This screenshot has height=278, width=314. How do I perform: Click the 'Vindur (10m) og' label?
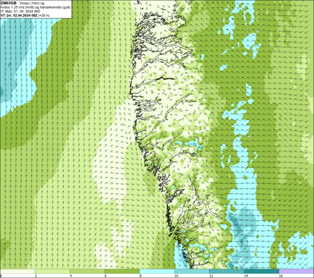32,3
